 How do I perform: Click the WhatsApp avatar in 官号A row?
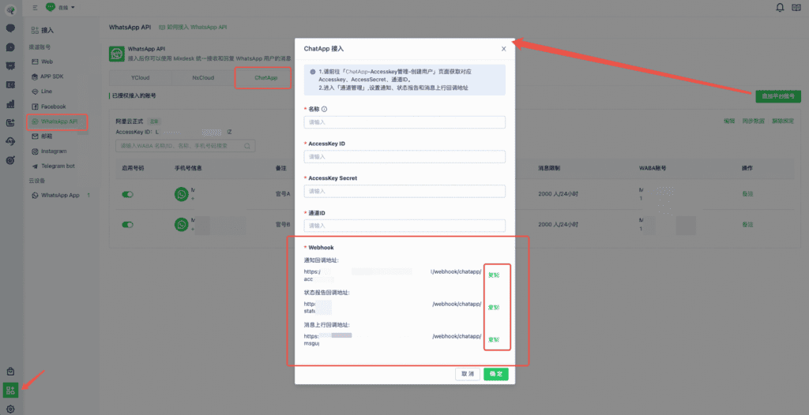tap(182, 194)
